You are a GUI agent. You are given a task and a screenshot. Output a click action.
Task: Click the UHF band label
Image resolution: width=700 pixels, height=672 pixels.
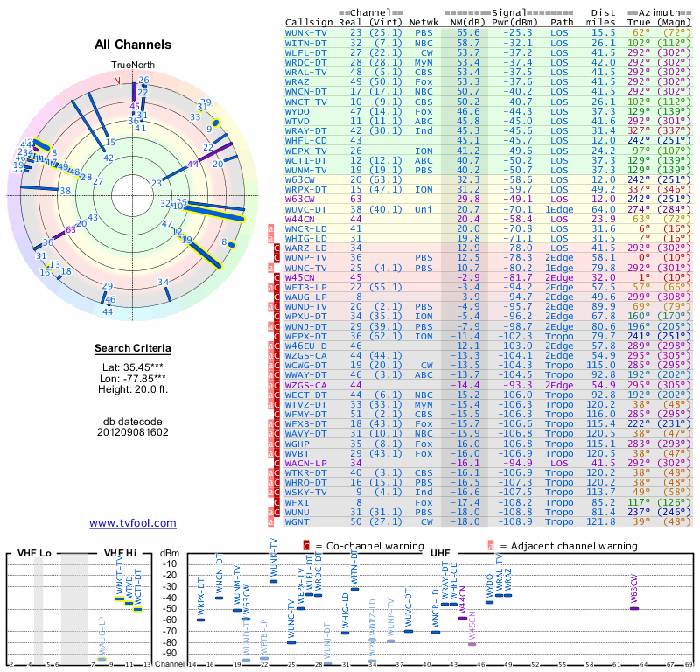[440, 553]
